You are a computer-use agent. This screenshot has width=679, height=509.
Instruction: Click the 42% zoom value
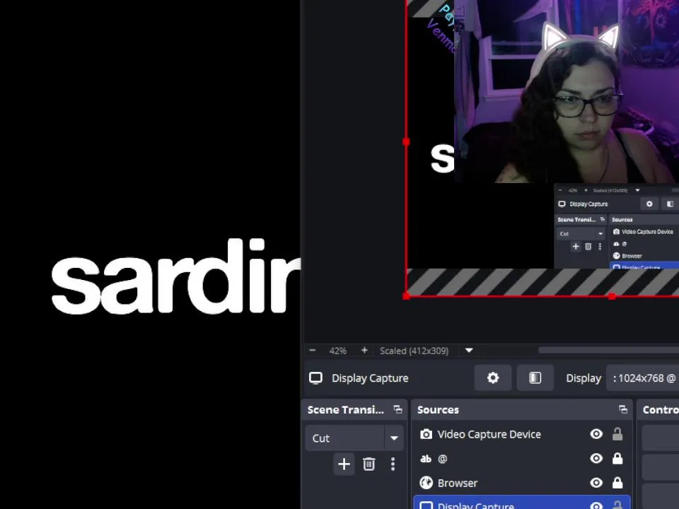338,351
